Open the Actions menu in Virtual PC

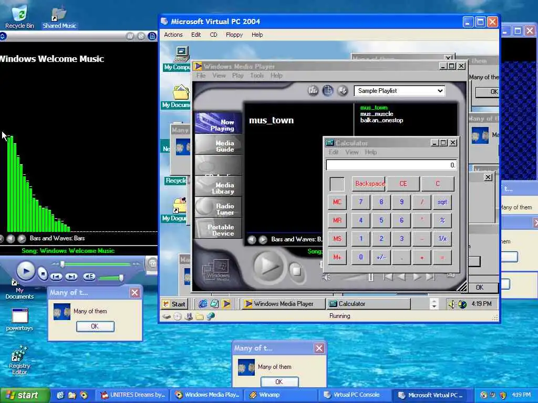[173, 35]
